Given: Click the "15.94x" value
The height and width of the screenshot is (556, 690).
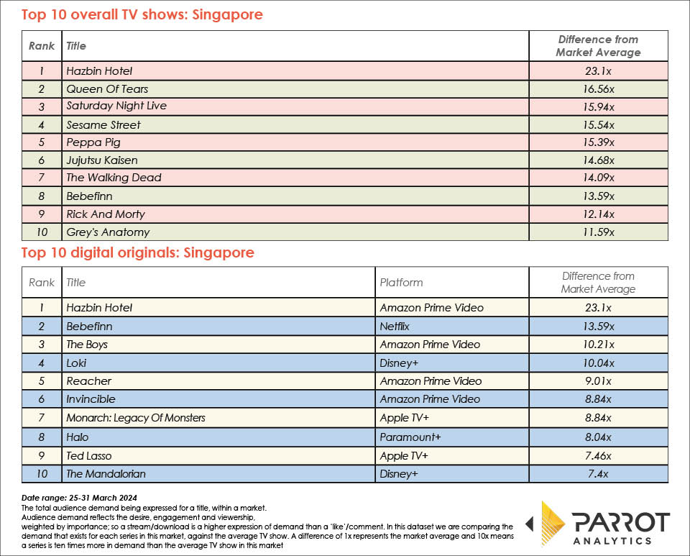Looking at the screenshot, I should (x=599, y=107).
